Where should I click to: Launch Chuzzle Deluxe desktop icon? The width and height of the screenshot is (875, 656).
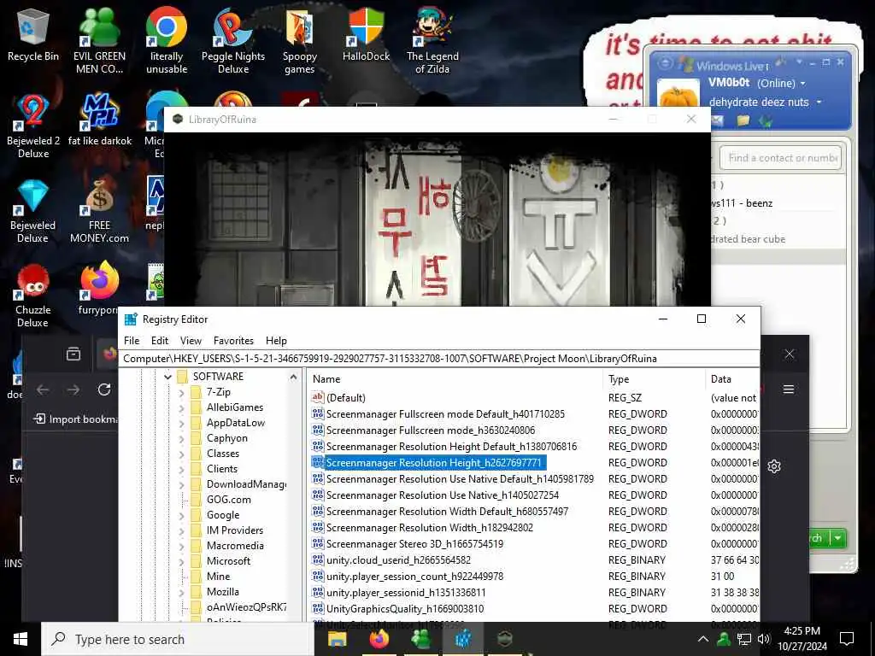pos(33,296)
